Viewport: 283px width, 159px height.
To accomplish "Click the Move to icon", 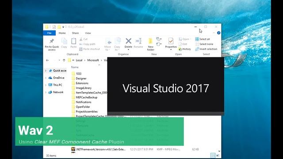I will click(108, 42).
